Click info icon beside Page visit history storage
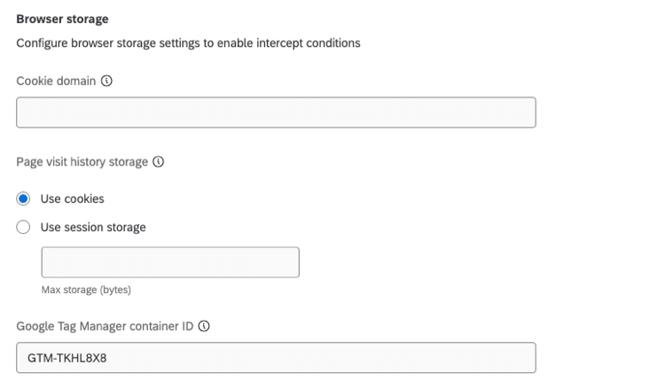Viewport: 665px width, 388px height. click(x=159, y=162)
